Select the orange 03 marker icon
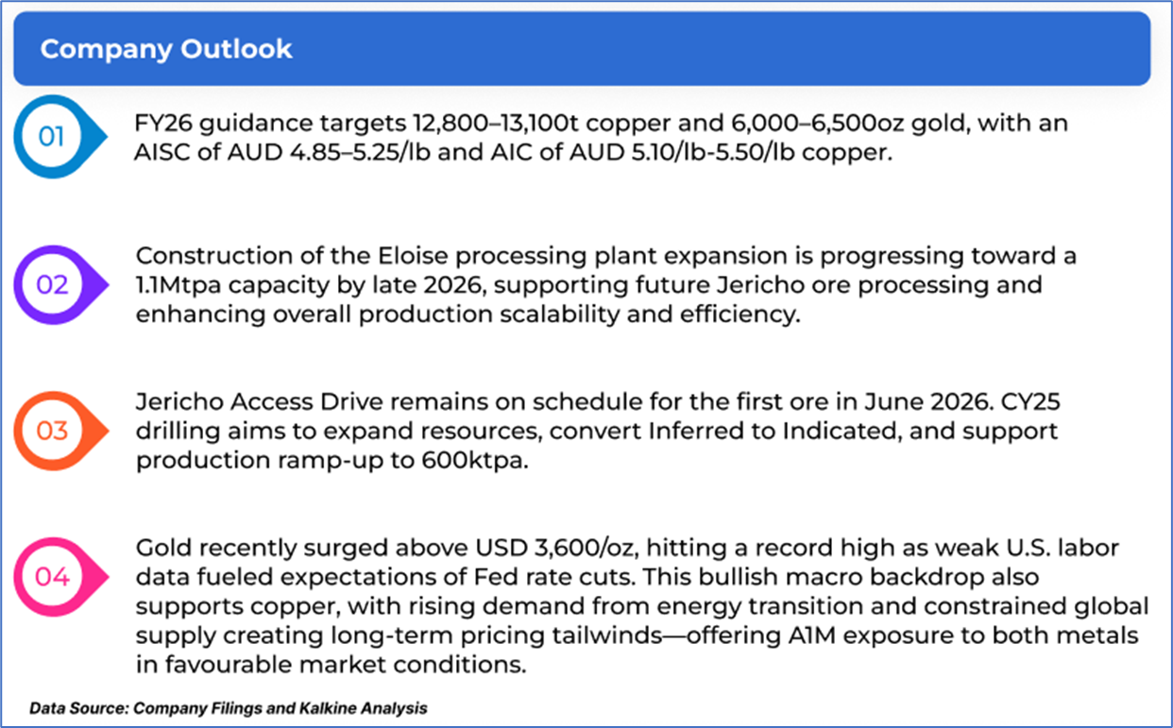Screen dimensions: 1173x728 (x=53, y=432)
